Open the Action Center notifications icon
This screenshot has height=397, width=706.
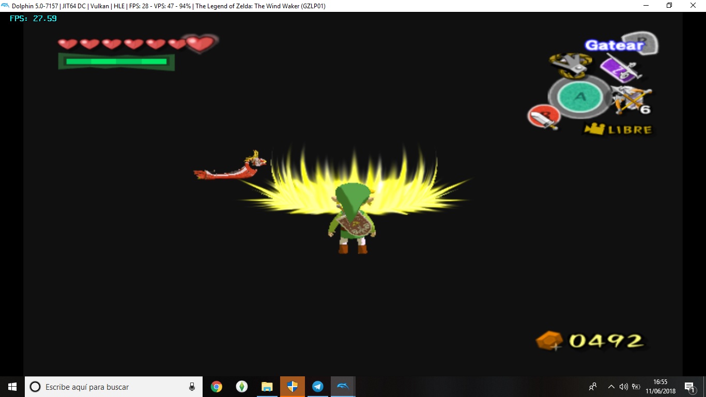click(x=689, y=387)
